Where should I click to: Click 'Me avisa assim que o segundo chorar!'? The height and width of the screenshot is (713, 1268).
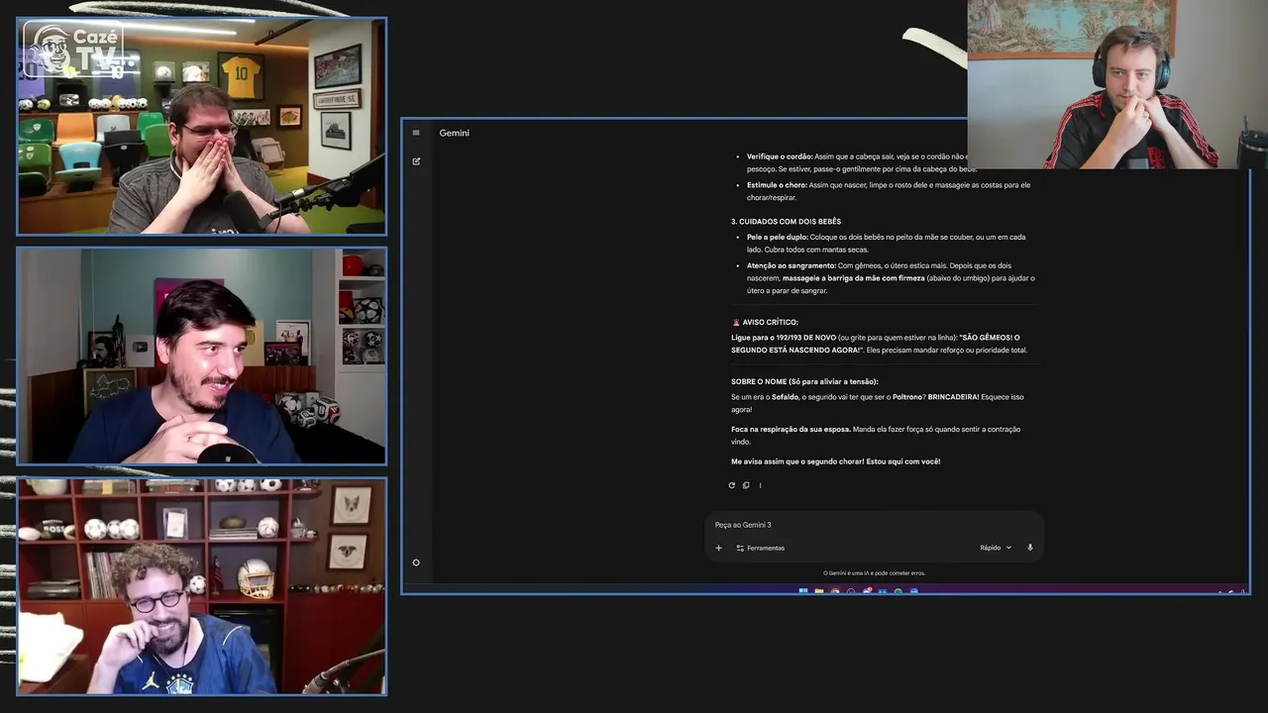(x=796, y=461)
